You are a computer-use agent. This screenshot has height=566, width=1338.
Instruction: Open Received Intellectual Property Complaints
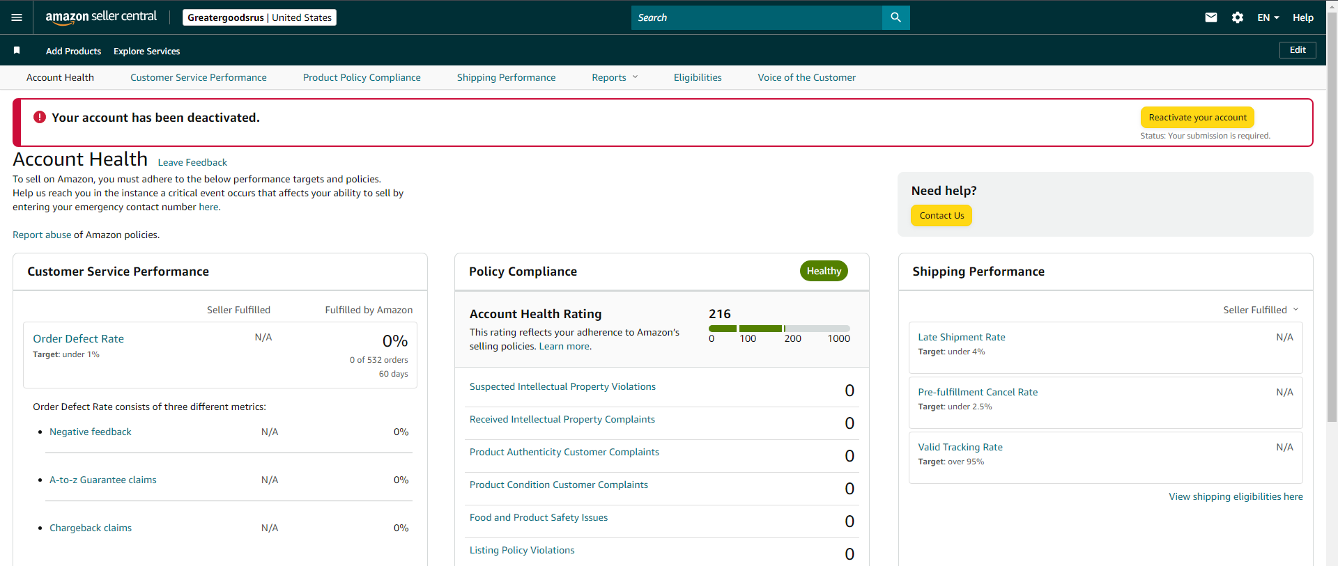(x=562, y=419)
